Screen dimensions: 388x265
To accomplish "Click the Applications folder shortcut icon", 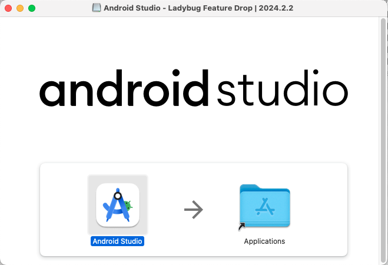I will pyautogui.click(x=264, y=206).
